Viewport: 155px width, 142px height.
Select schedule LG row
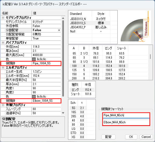tap(78, 129)
